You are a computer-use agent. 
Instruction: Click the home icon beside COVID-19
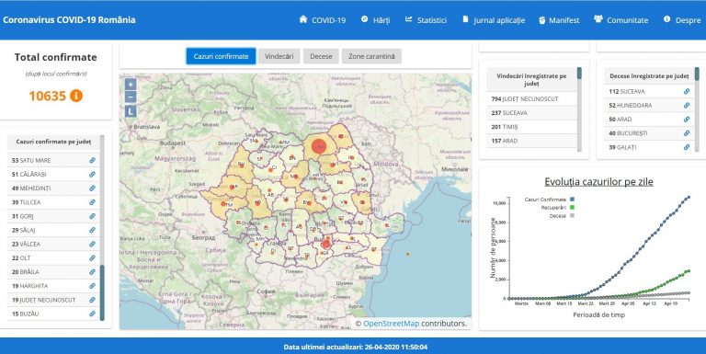click(x=303, y=19)
